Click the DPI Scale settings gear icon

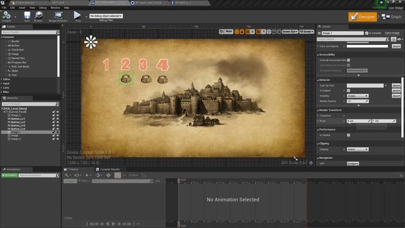click(x=311, y=163)
